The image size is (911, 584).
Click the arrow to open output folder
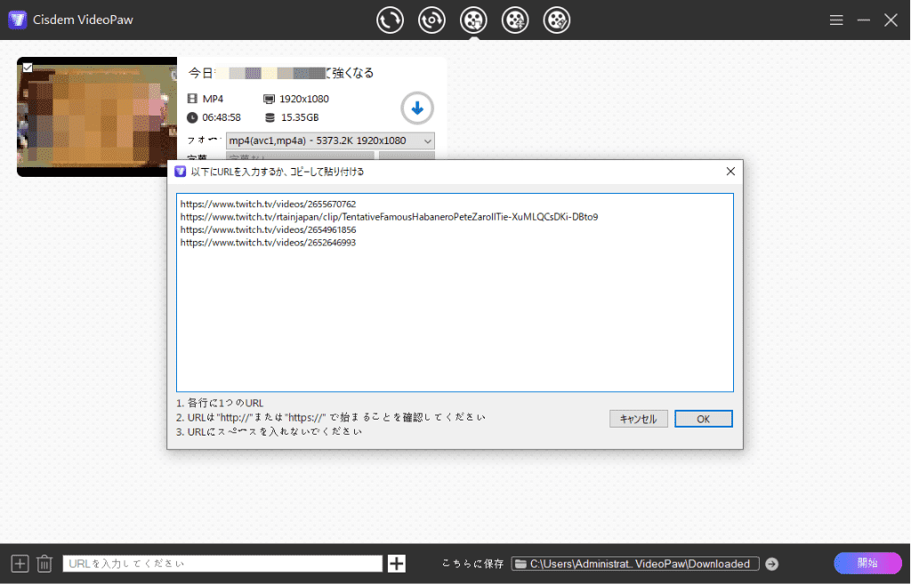pyautogui.click(x=771, y=564)
